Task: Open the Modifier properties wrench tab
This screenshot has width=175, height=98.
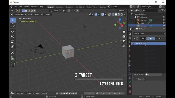Action: tap(130, 65)
